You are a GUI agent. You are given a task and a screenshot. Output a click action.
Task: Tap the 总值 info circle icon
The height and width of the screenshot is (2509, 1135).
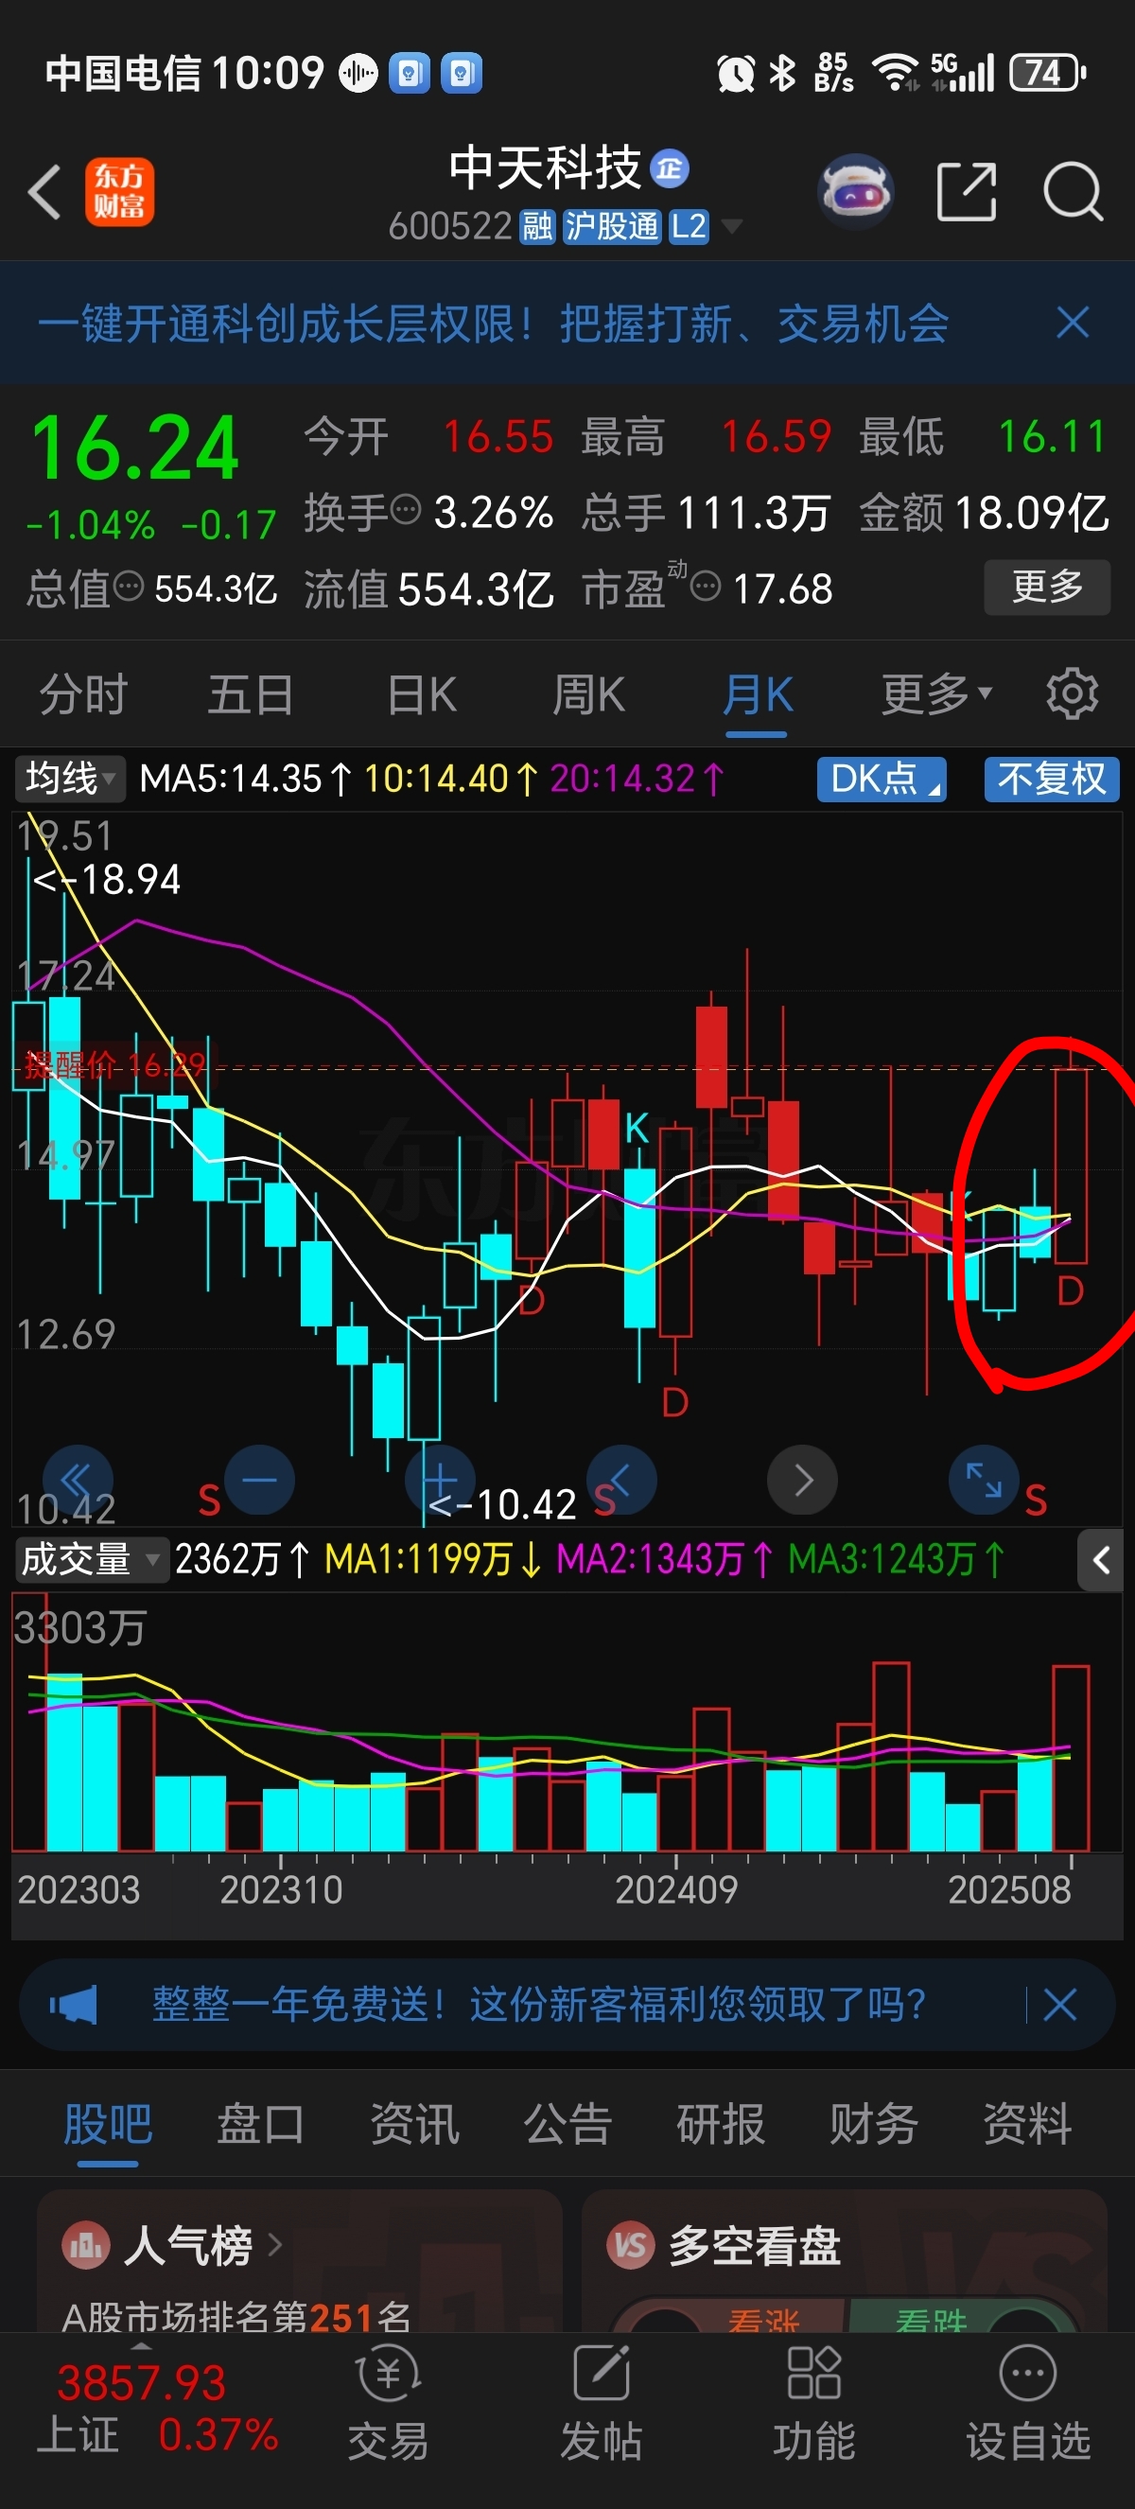tap(129, 587)
